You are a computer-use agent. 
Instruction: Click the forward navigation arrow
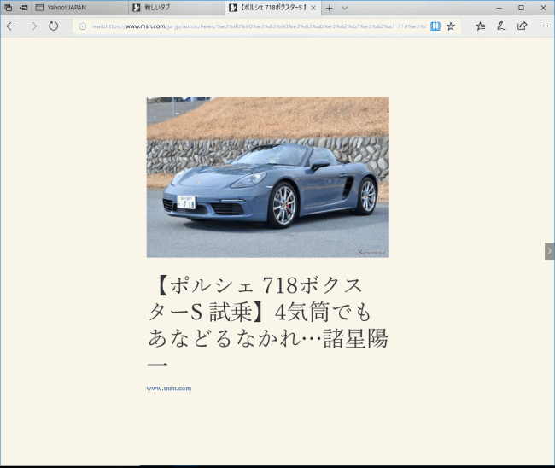point(32,26)
